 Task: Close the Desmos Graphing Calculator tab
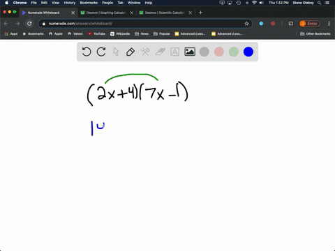click(132, 13)
